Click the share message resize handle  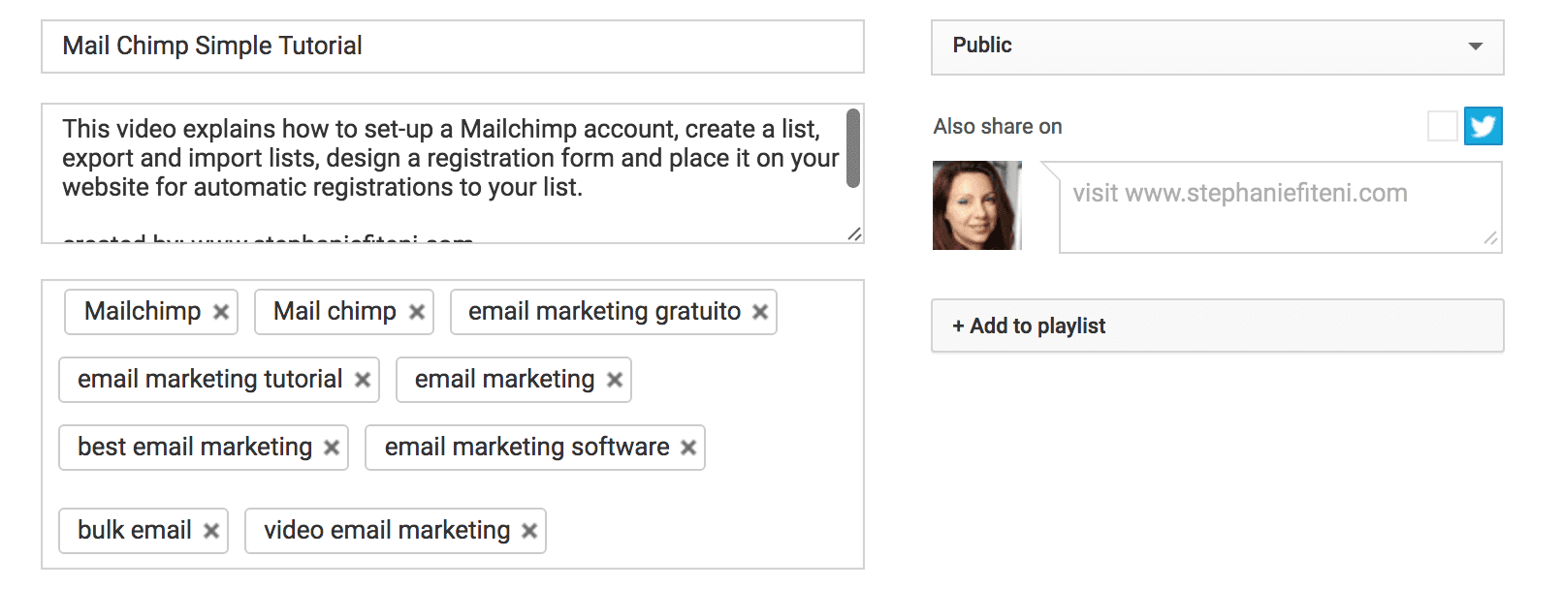1491,238
